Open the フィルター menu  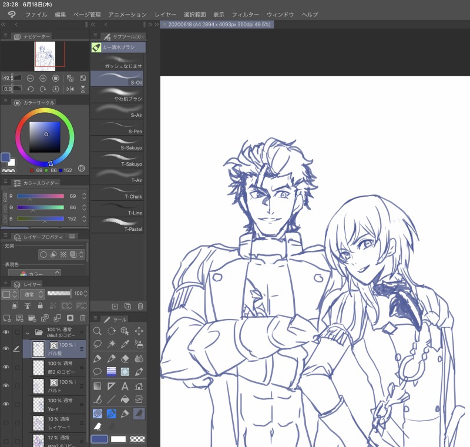pos(246,14)
